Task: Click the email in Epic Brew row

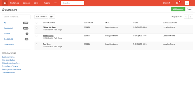Action: coord(112,44)
